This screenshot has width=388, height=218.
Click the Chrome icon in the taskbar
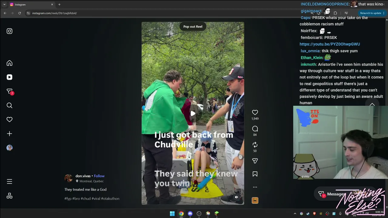tap(181, 213)
